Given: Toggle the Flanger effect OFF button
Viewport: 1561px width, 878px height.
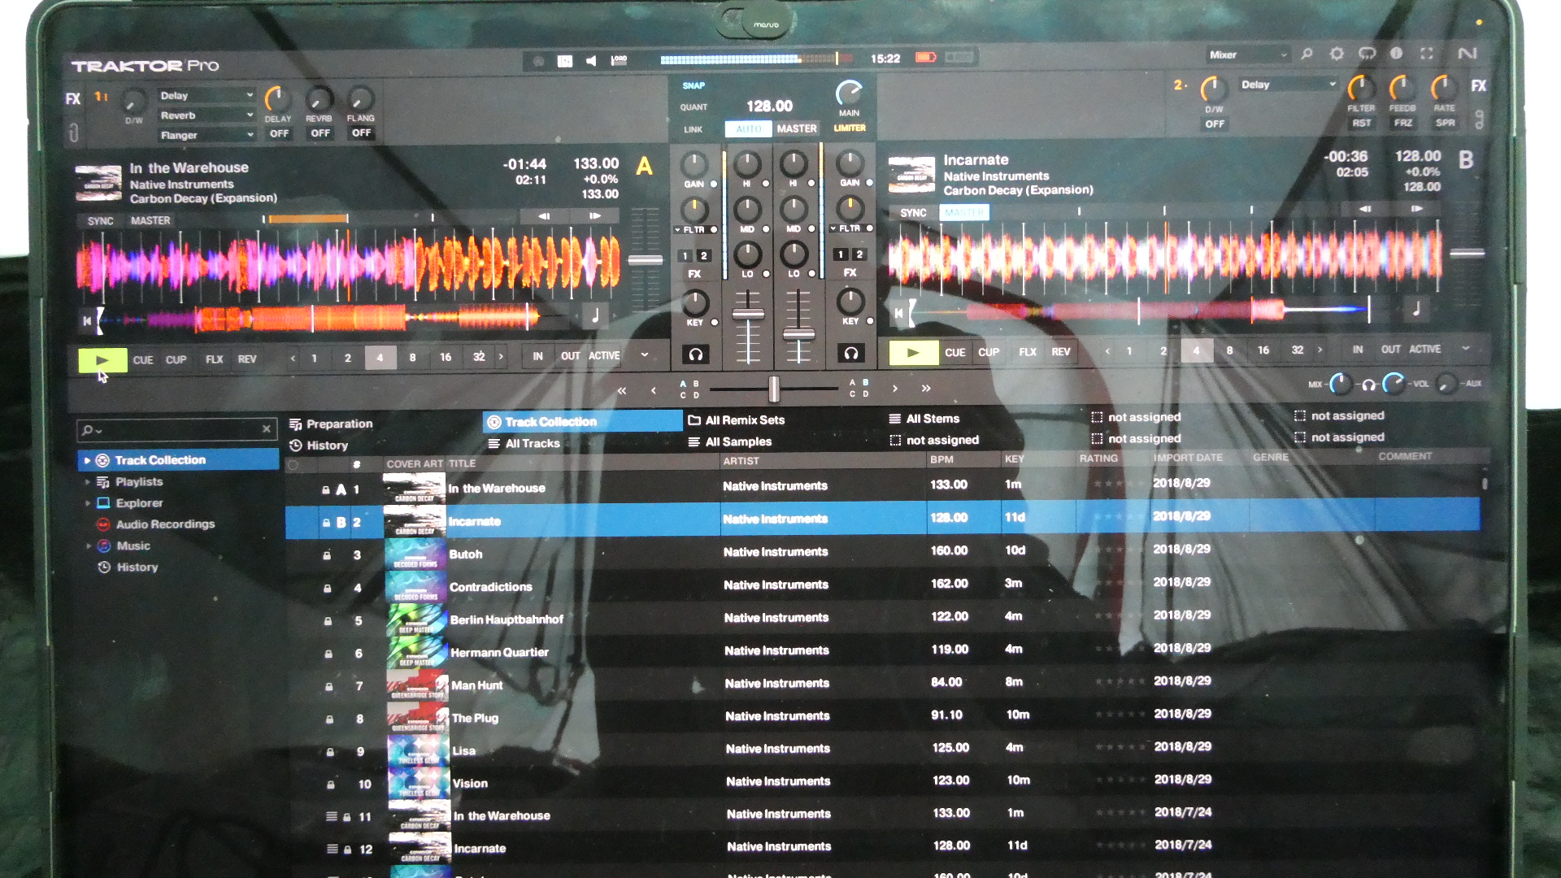Looking at the screenshot, I should click(x=361, y=133).
